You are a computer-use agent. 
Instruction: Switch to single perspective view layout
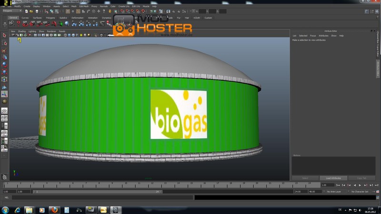click(4, 111)
